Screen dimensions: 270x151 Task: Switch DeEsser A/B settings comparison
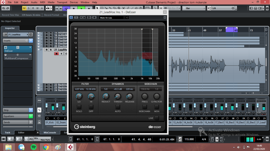pyautogui.click(x=89, y=18)
